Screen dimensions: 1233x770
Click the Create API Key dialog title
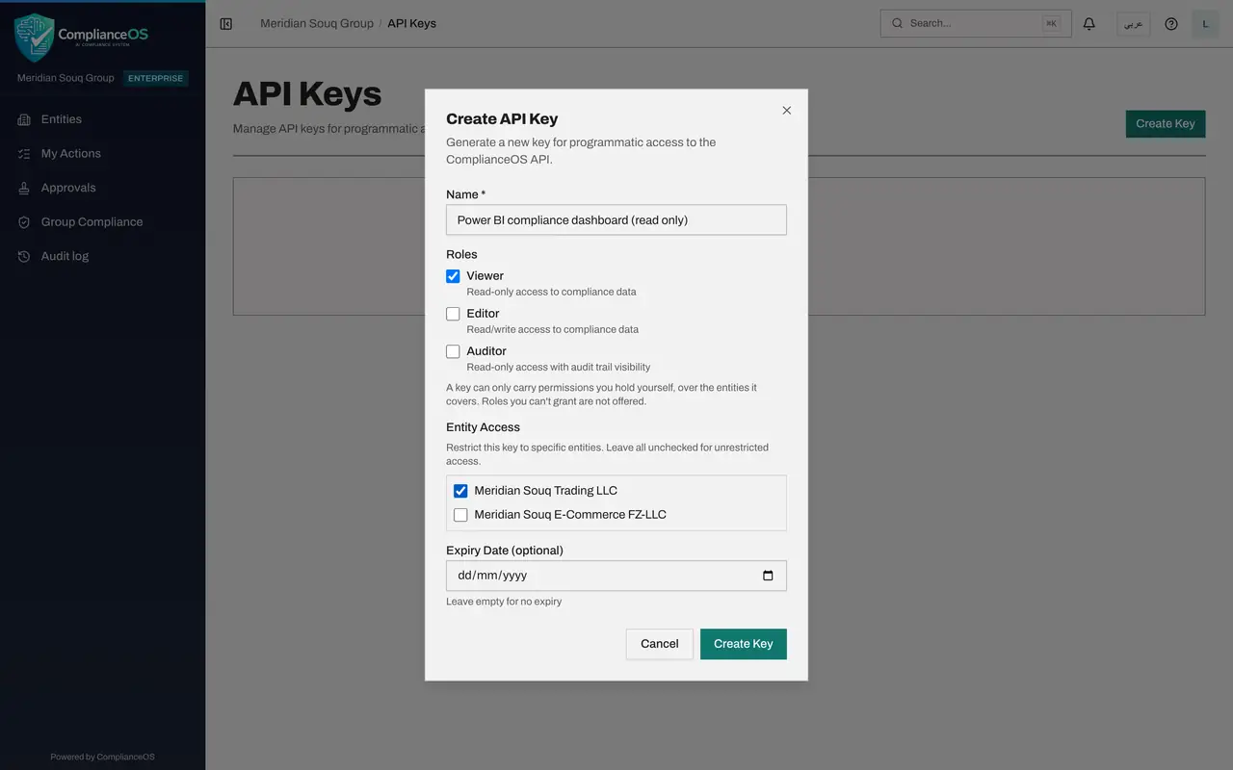tap(502, 119)
